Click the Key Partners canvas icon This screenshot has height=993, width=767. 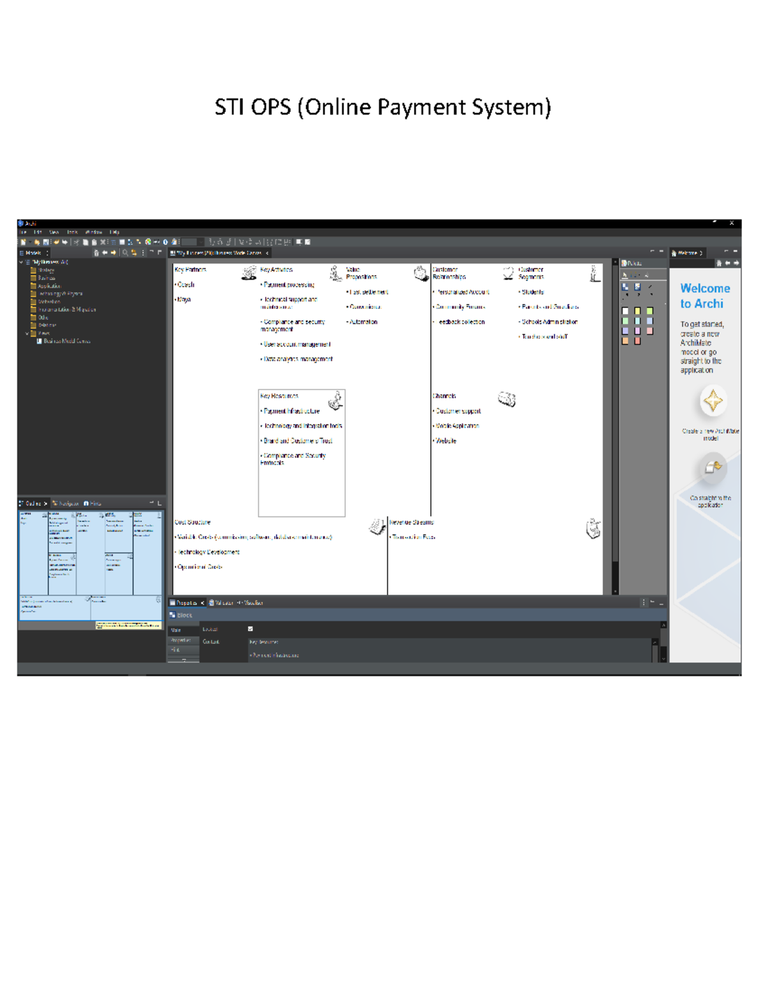pos(249,273)
